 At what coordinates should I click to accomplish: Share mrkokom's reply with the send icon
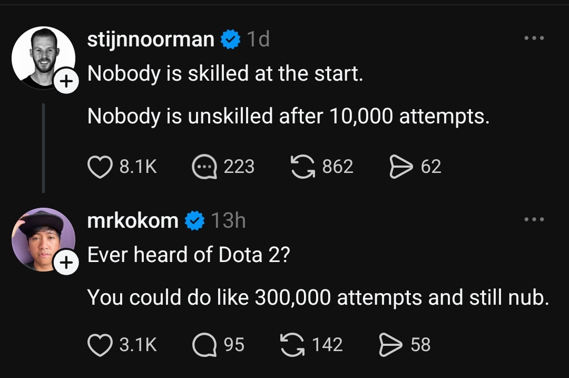pos(391,345)
